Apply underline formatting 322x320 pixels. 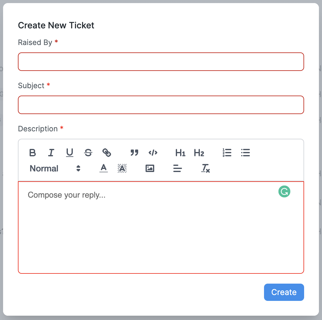pyautogui.click(x=69, y=153)
